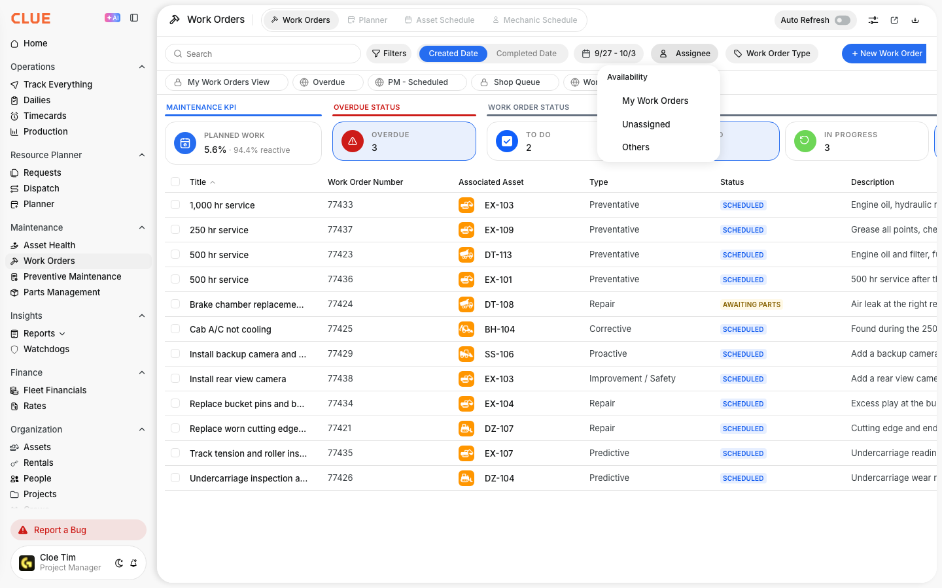Select the Completed Date button
The image size is (942, 588).
pyautogui.click(x=527, y=54)
